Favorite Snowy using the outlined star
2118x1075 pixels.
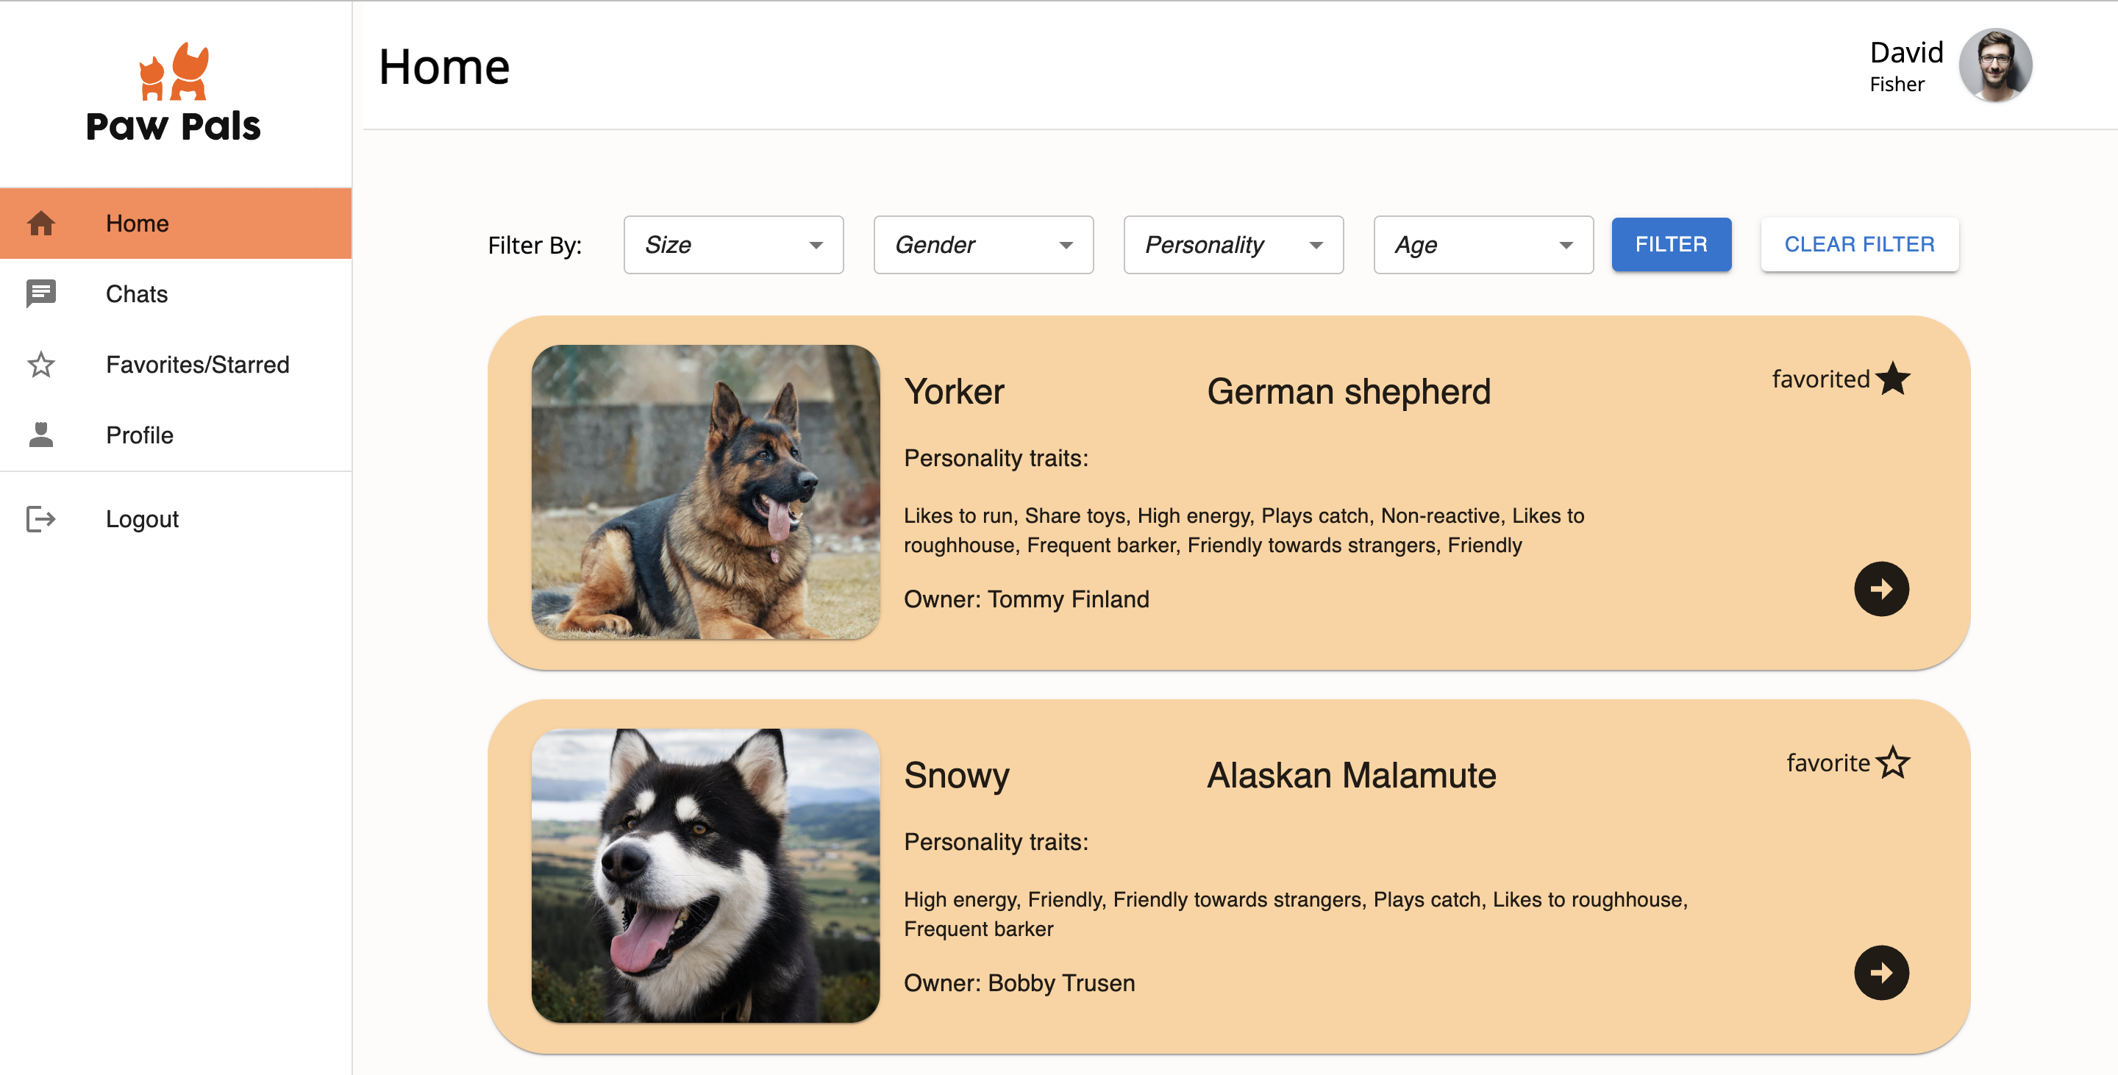[x=1894, y=762]
